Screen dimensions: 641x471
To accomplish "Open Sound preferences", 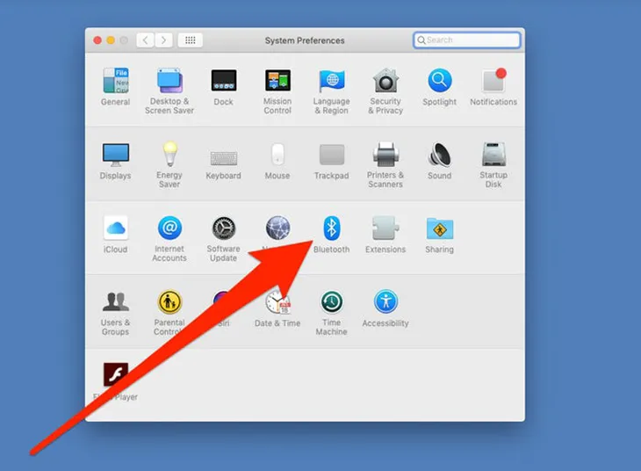I will point(439,156).
